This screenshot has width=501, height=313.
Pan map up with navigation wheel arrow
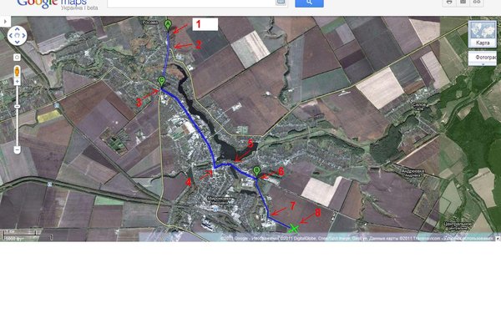[17, 28]
